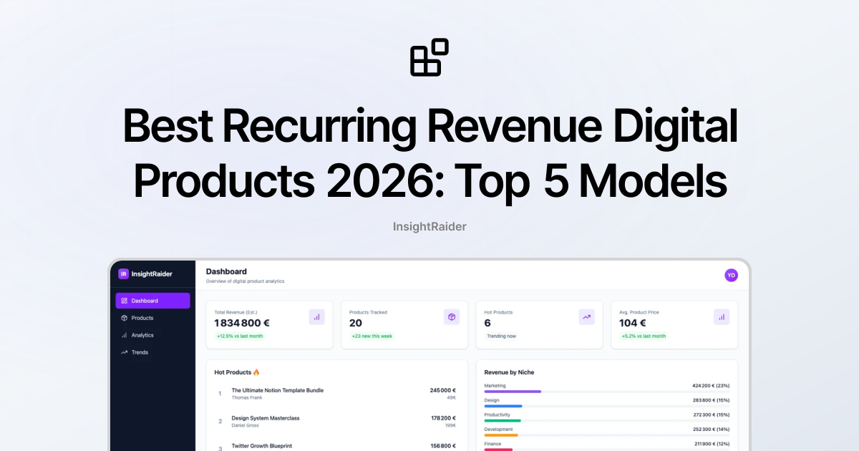Screen dimensions: 859x451
Task: Click the bar chart icon on Total Revenue card
Action: [x=317, y=316]
